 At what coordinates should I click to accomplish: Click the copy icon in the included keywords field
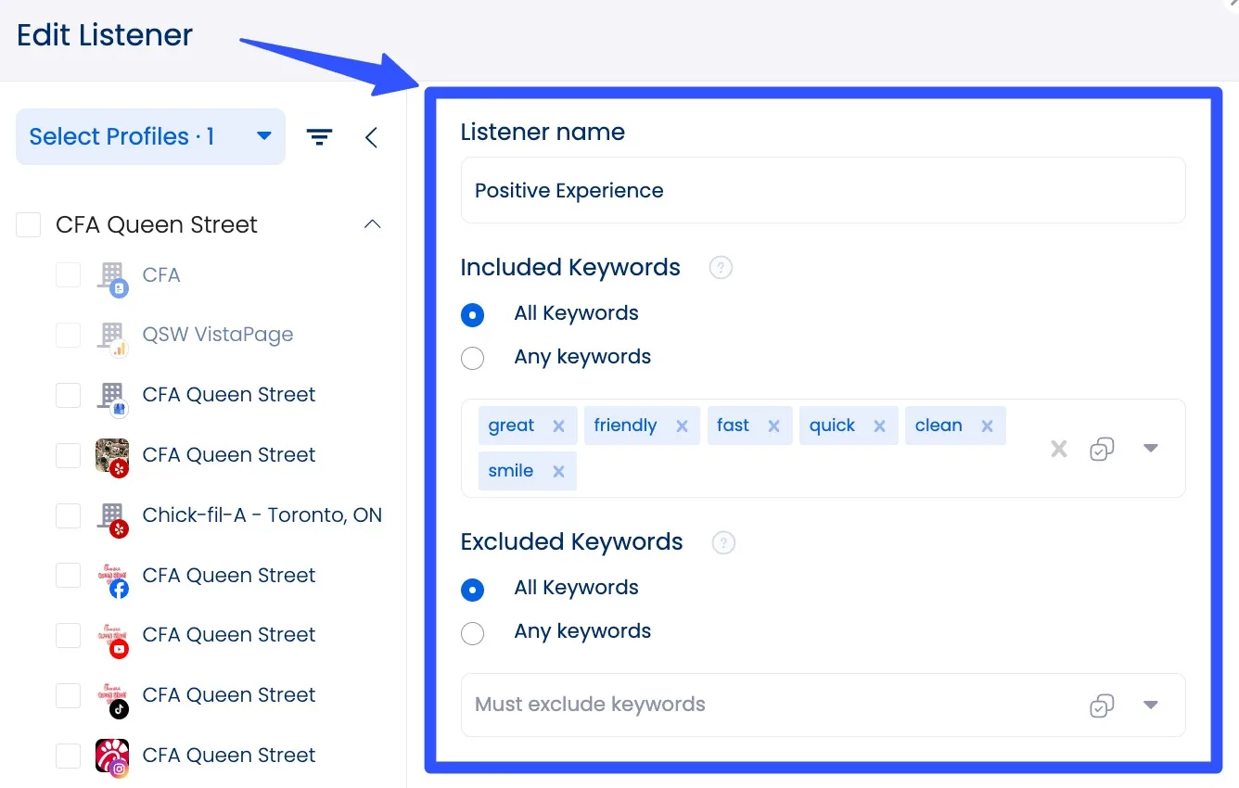coord(1102,448)
